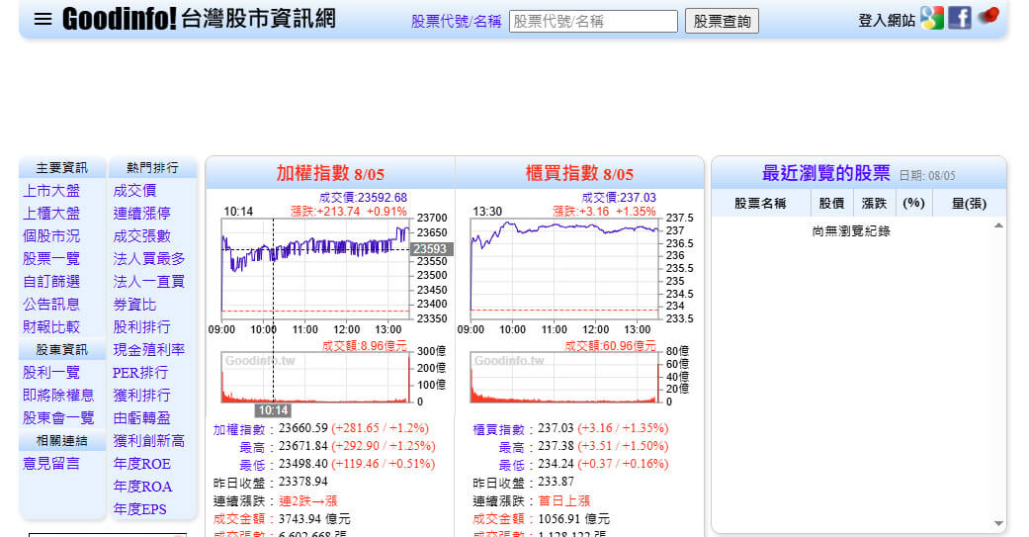Open the 上市大盤 sidebar link
1029x537 pixels.
pos(51,191)
